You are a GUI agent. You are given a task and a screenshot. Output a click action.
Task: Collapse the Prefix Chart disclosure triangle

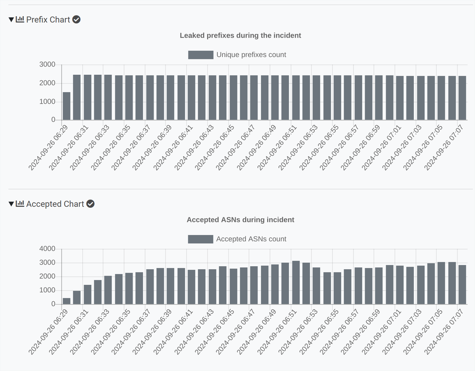(x=11, y=19)
